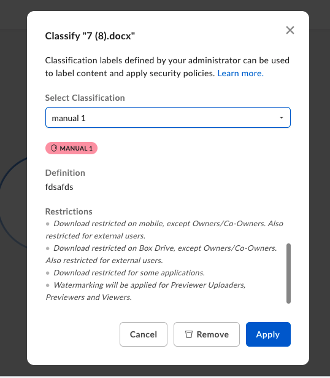Open the Learn more link
The width and height of the screenshot is (330, 378).
point(240,73)
